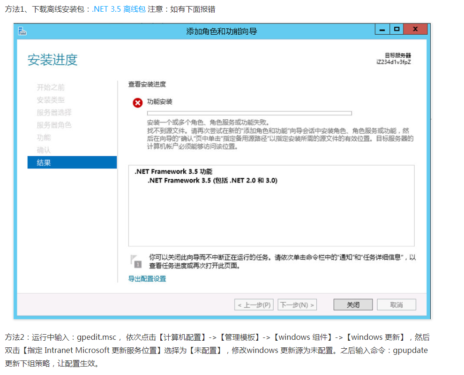This screenshot has height=375, width=464.
Task: Maximize the 添加角色和功能向导 window
Action: [x=397, y=29]
